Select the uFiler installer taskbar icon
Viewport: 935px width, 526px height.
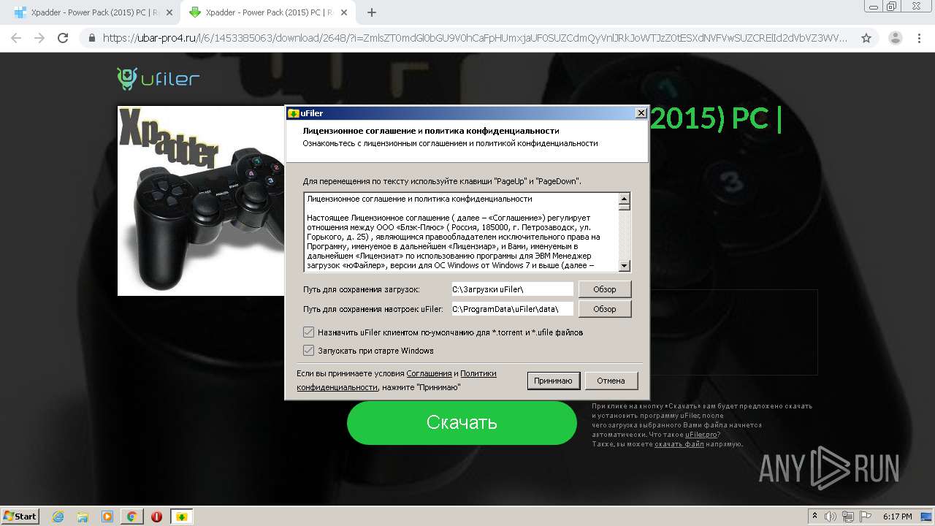point(181,517)
